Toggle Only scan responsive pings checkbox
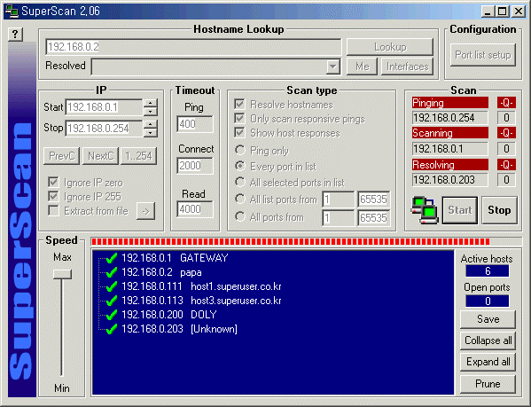 tap(239, 118)
